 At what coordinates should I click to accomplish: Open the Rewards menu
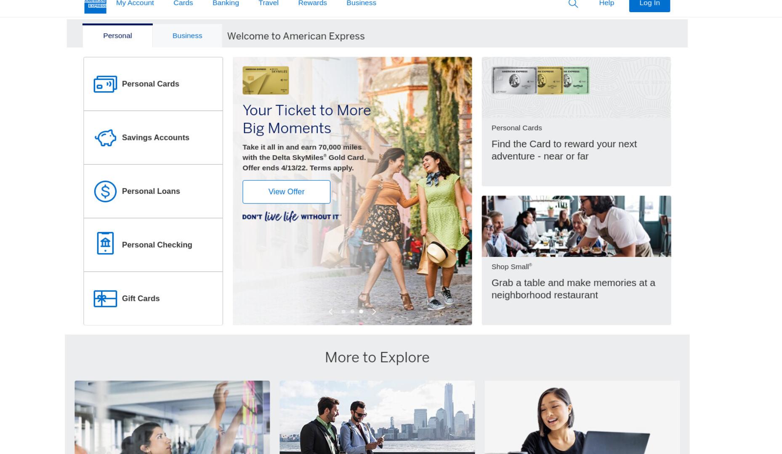click(x=312, y=3)
